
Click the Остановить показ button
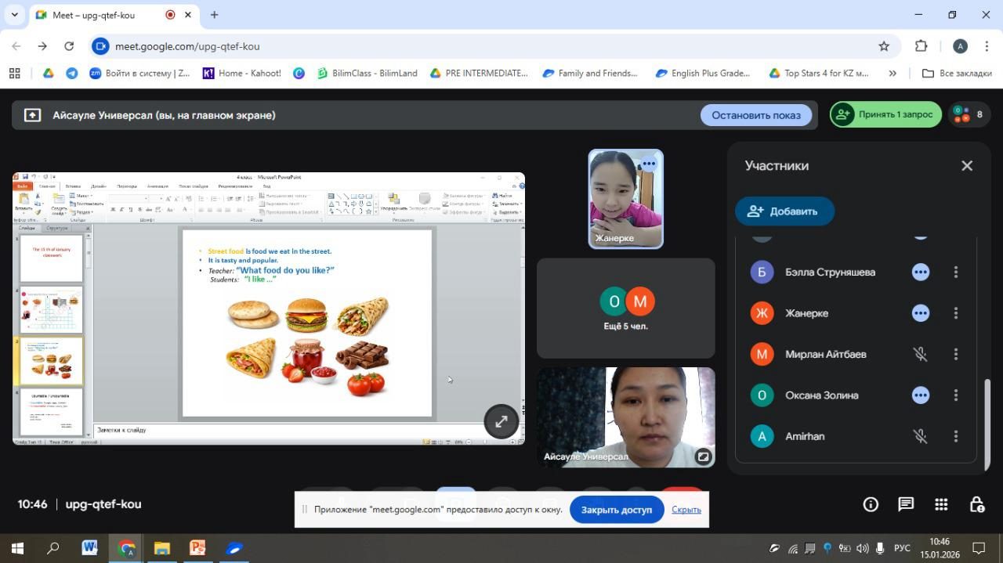755,115
